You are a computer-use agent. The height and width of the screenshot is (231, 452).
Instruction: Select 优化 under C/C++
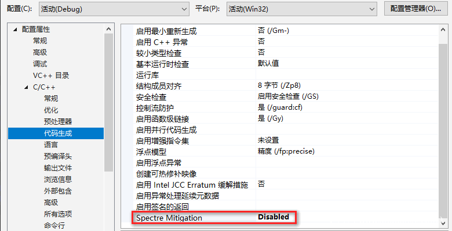tap(51, 110)
